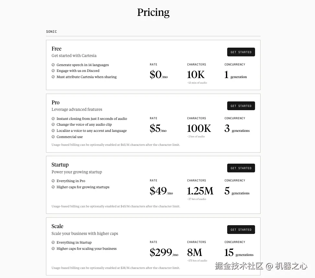
Task: Click Get Started on the Free plan
Action: 241,52
